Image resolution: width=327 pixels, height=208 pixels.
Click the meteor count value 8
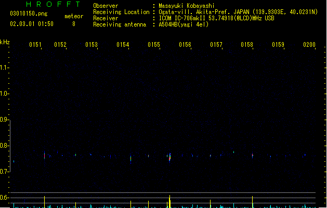pyautogui.click(x=74, y=24)
